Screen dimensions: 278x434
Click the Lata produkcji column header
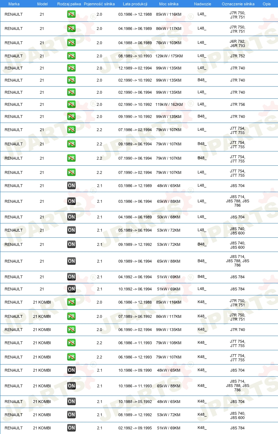(x=135, y=4)
